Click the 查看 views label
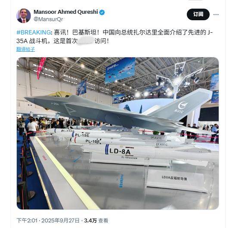229x228 pixels. click(x=103, y=221)
